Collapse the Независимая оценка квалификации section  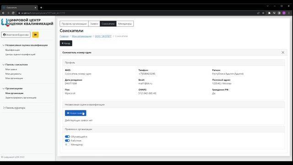click(25, 45)
